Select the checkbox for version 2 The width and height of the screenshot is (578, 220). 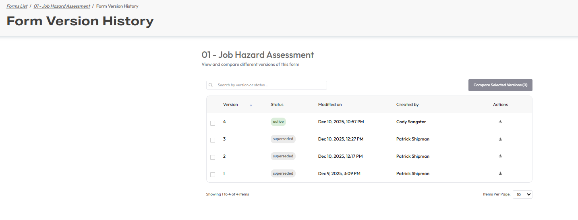(x=213, y=157)
